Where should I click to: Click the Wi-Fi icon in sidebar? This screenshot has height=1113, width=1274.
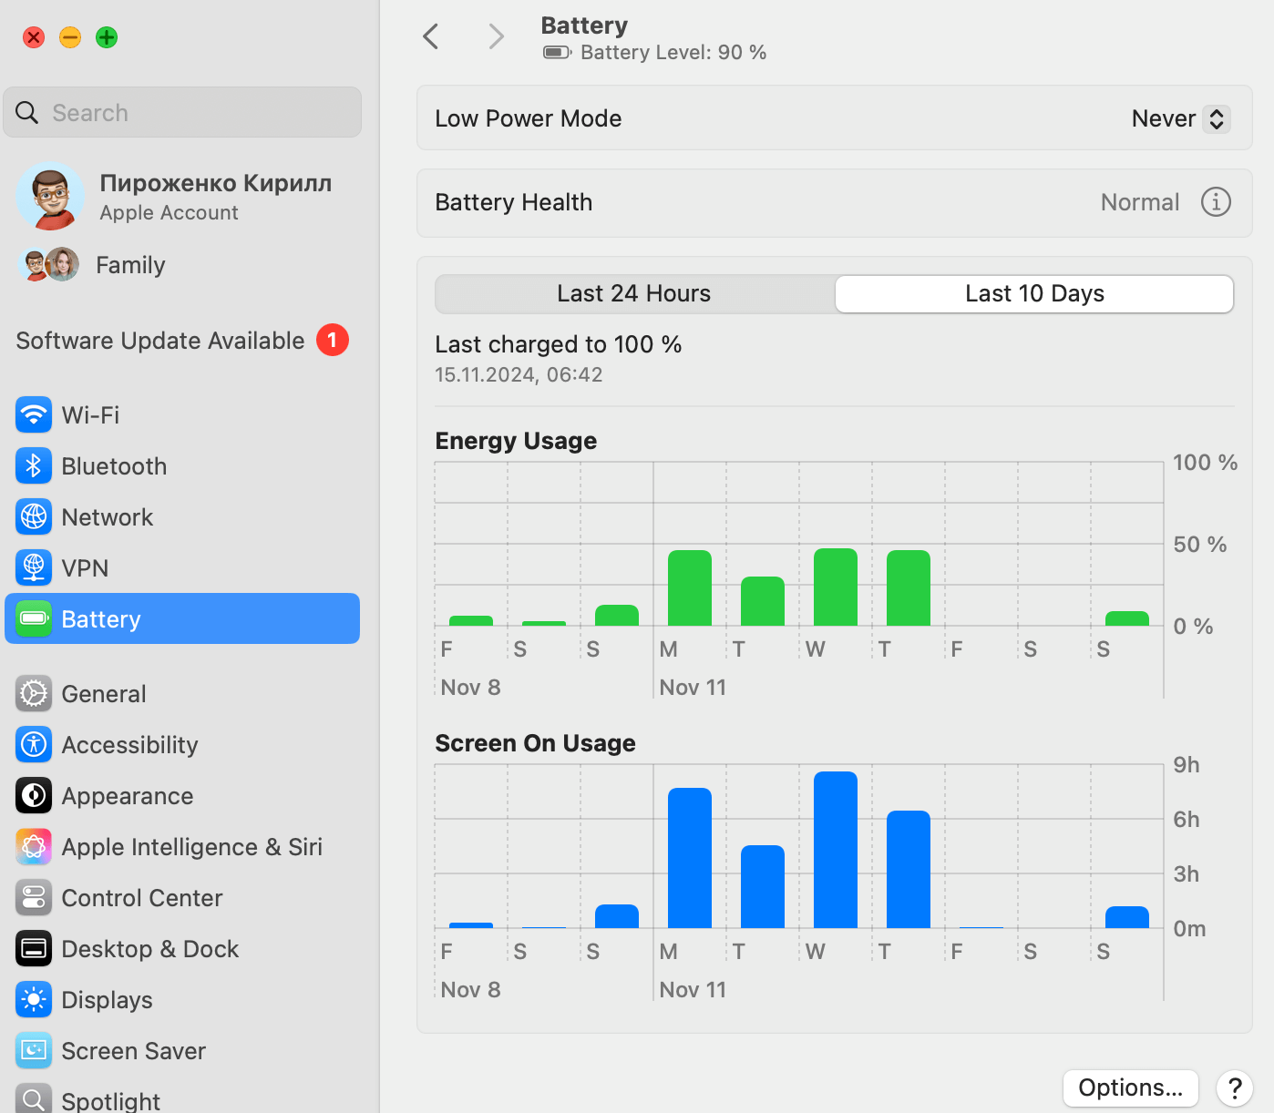click(34, 415)
